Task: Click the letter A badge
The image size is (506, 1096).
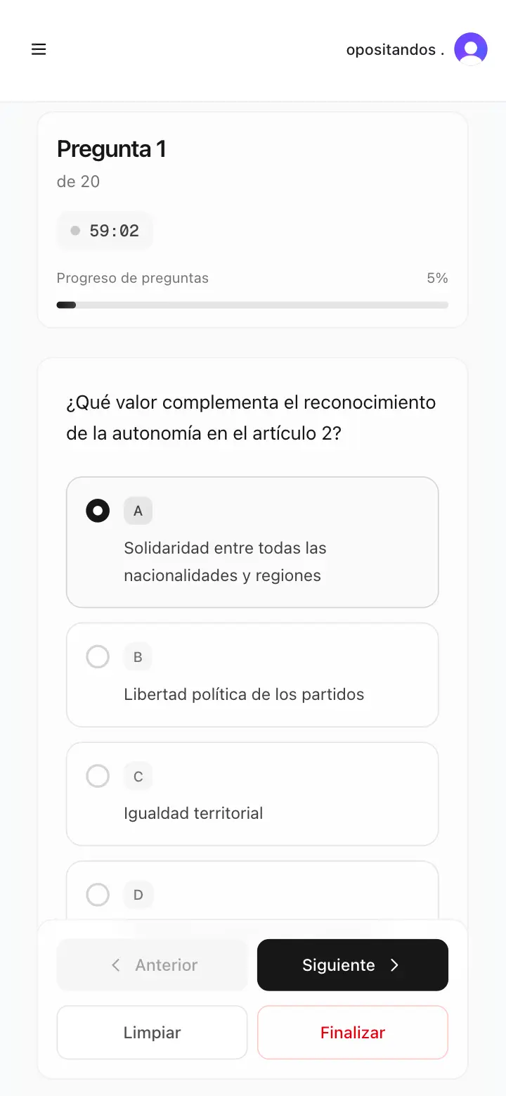Action: [138, 511]
